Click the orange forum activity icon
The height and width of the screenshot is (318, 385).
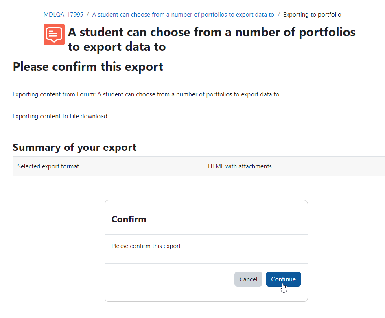(54, 35)
